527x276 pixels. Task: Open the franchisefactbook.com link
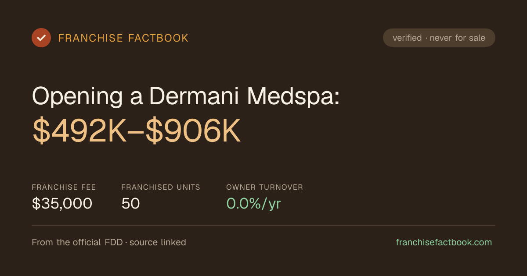pyautogui.click(x=444, y=242)
